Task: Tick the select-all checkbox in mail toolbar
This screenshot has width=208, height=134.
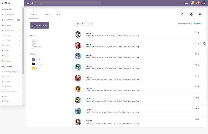Action: (78, 24)
